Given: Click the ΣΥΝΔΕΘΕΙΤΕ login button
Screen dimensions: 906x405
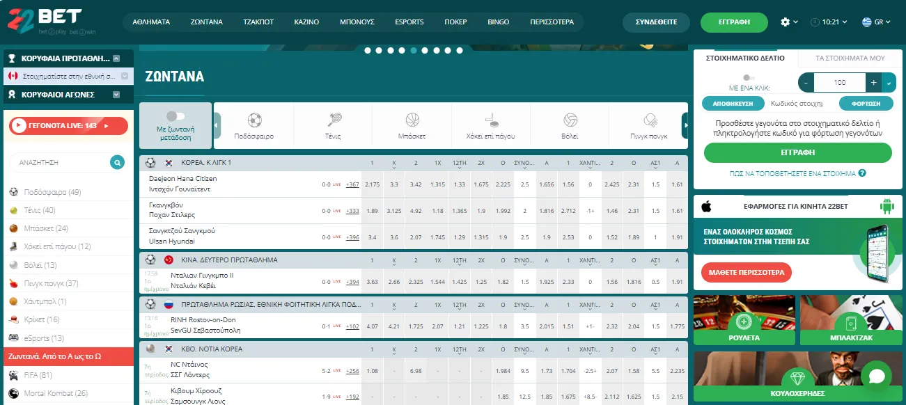Looking at the screenshot, I should [x=657, y=22].
